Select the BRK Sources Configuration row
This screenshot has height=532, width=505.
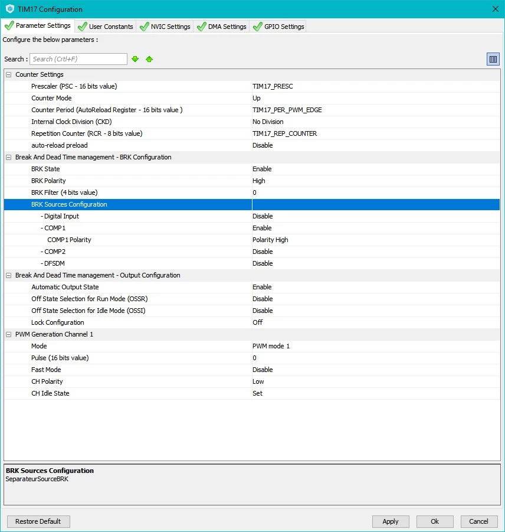point(252,204)
